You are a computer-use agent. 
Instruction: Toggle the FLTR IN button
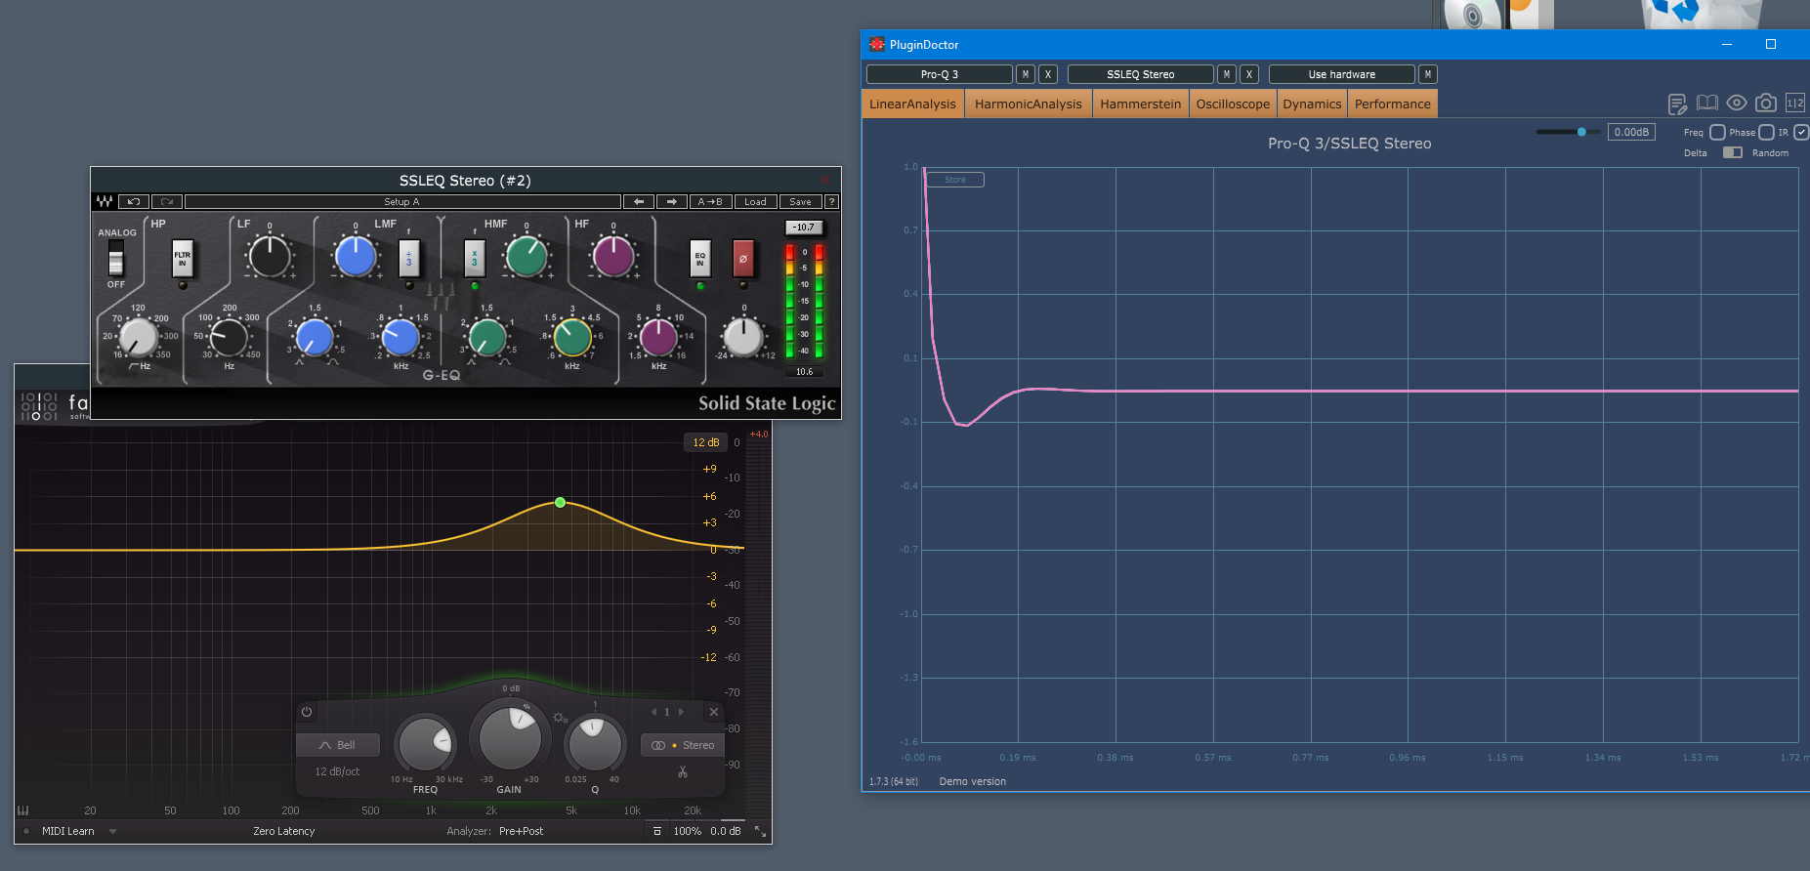coord(183,259)
